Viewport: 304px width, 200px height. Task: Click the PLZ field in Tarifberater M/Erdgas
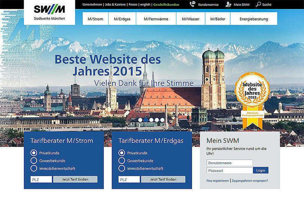(129, 179)
